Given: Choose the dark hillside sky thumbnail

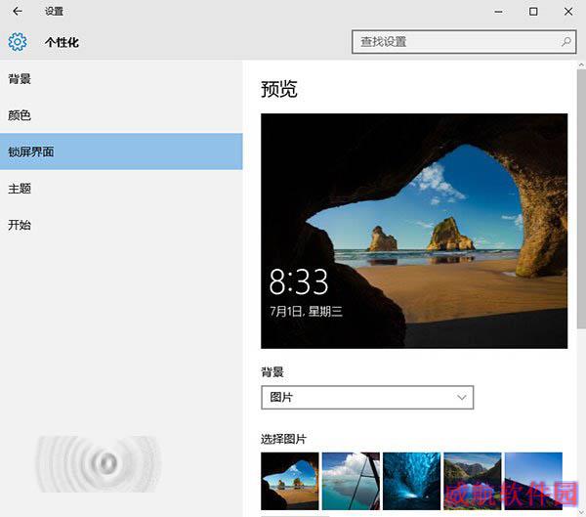Looking at the screenshot, I should (533, 481).
